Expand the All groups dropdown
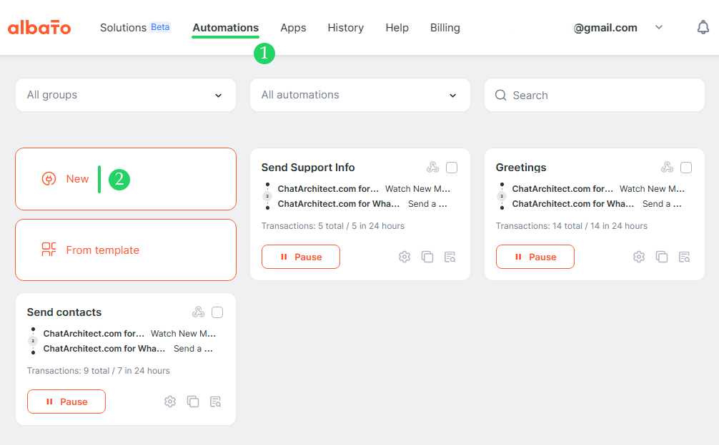 126,95
